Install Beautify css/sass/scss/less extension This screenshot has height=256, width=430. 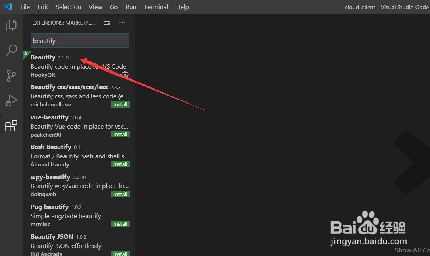click(120, 105)
